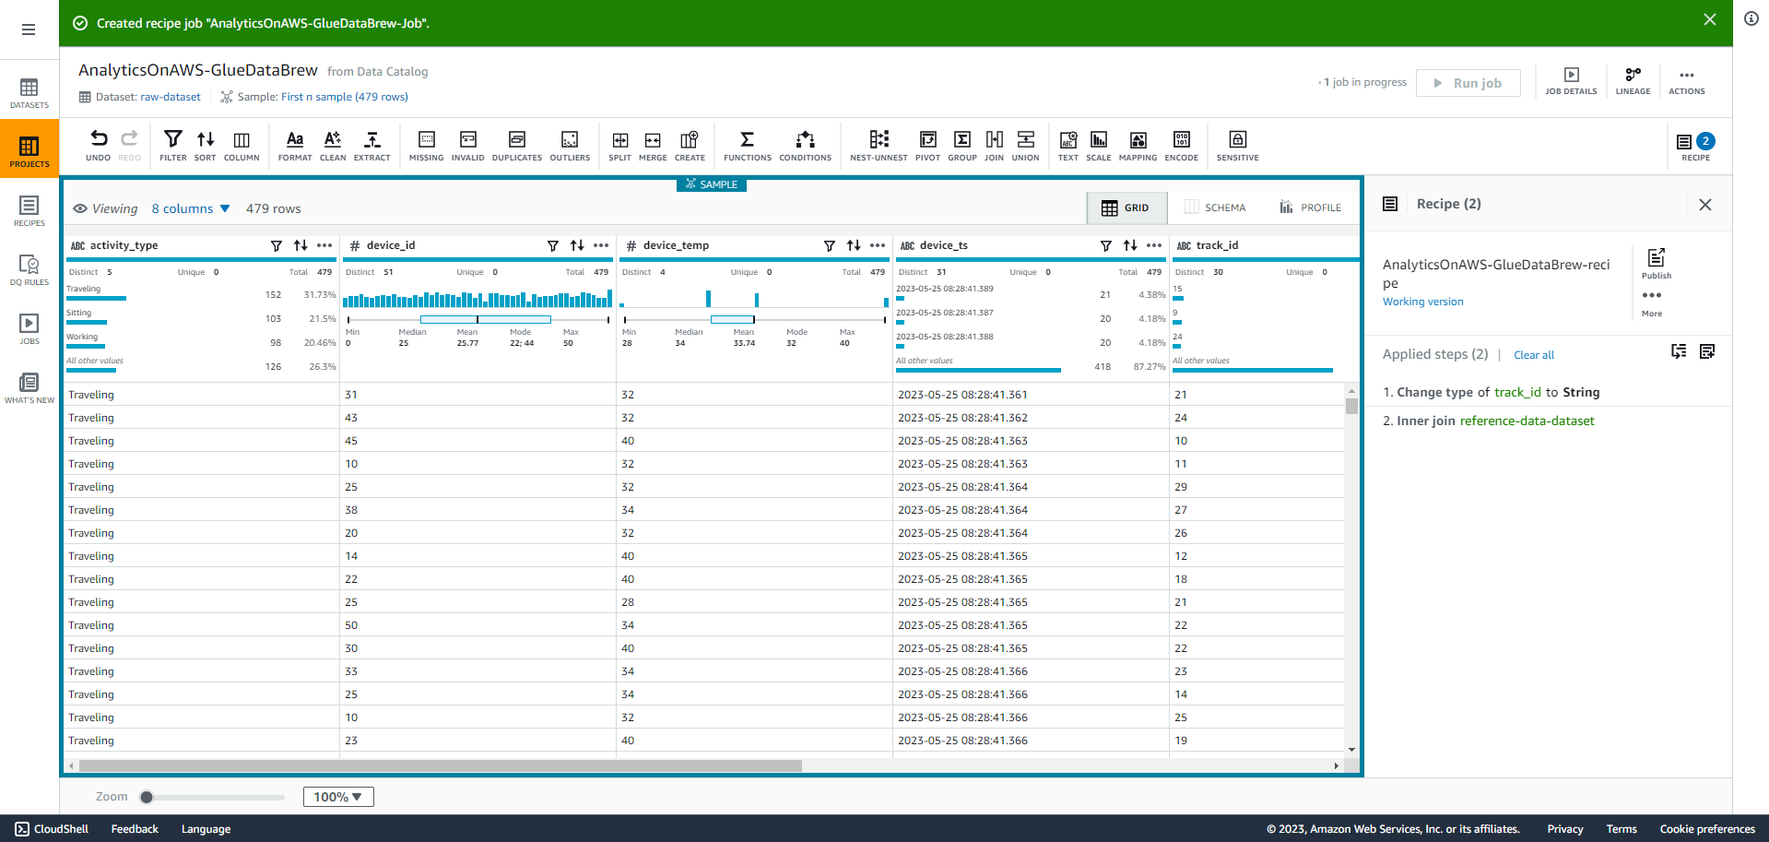Image resolution: width=1769 pixels, height=842 pixels.
Task: Filter the device_temp column
Action: click(830, 245)
